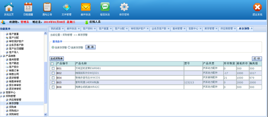Close the 库存管理 tab
The image size is (268, 117).
tap(216, 28)
